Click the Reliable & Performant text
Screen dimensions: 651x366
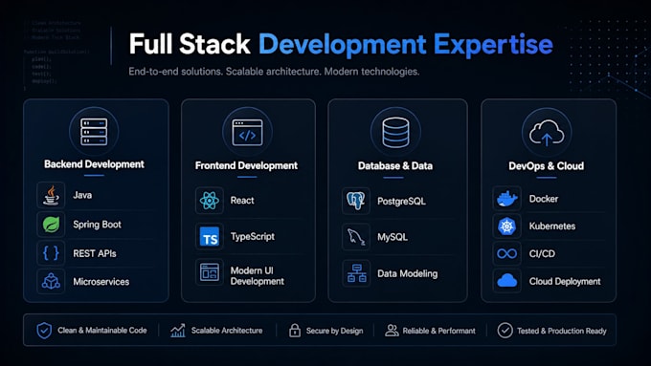438,331
